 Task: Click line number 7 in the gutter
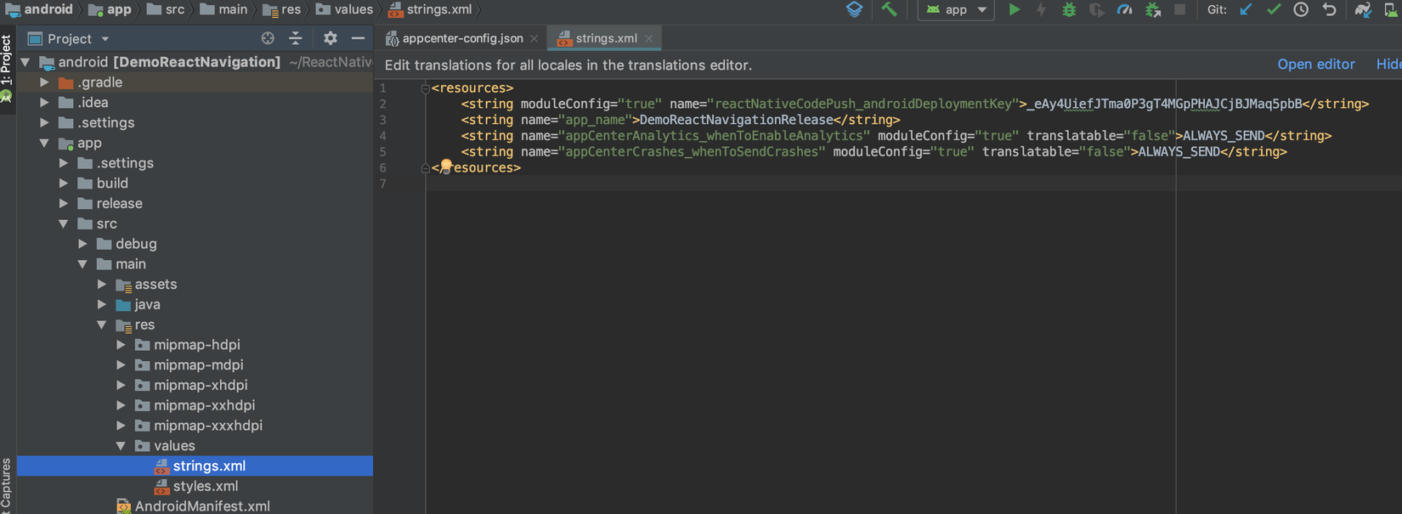click(383, 184)
